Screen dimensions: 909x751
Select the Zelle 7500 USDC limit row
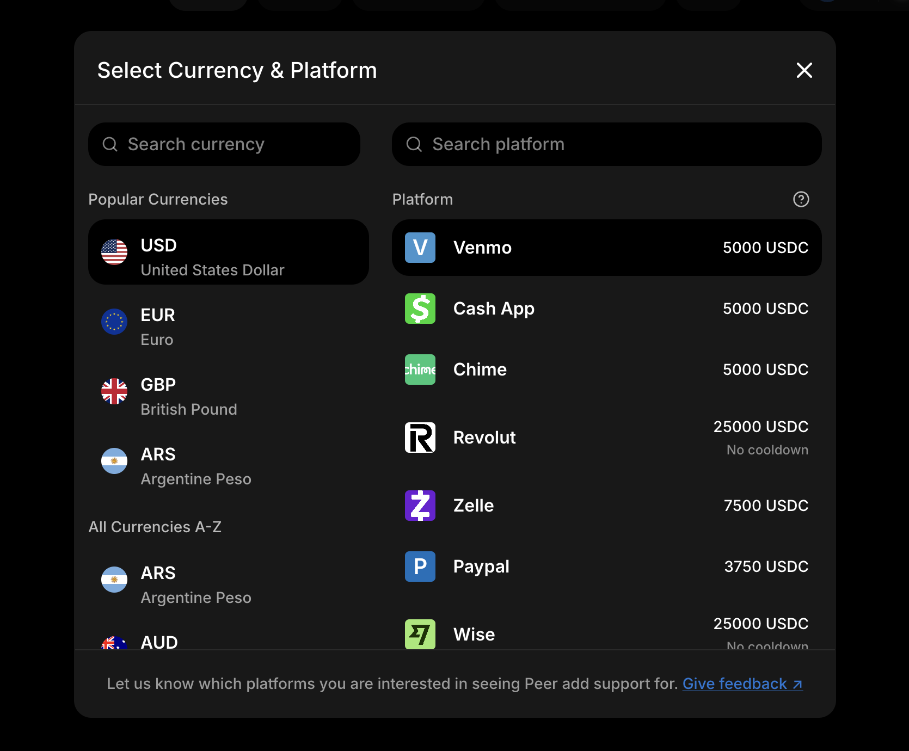tap(606, 506)
